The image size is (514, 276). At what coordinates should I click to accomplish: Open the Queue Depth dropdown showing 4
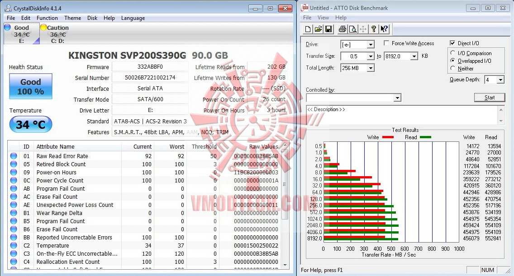500,80
